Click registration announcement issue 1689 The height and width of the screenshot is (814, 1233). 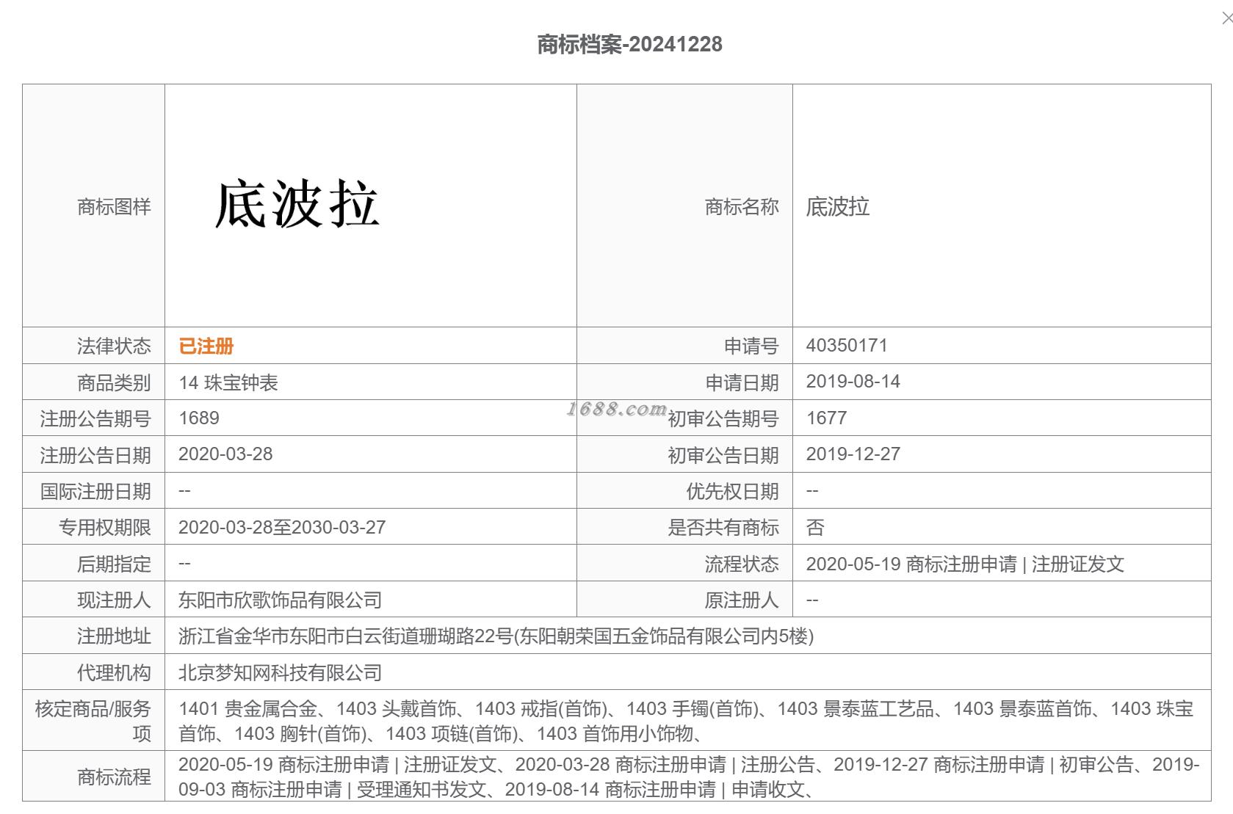(x=199, y=418)
